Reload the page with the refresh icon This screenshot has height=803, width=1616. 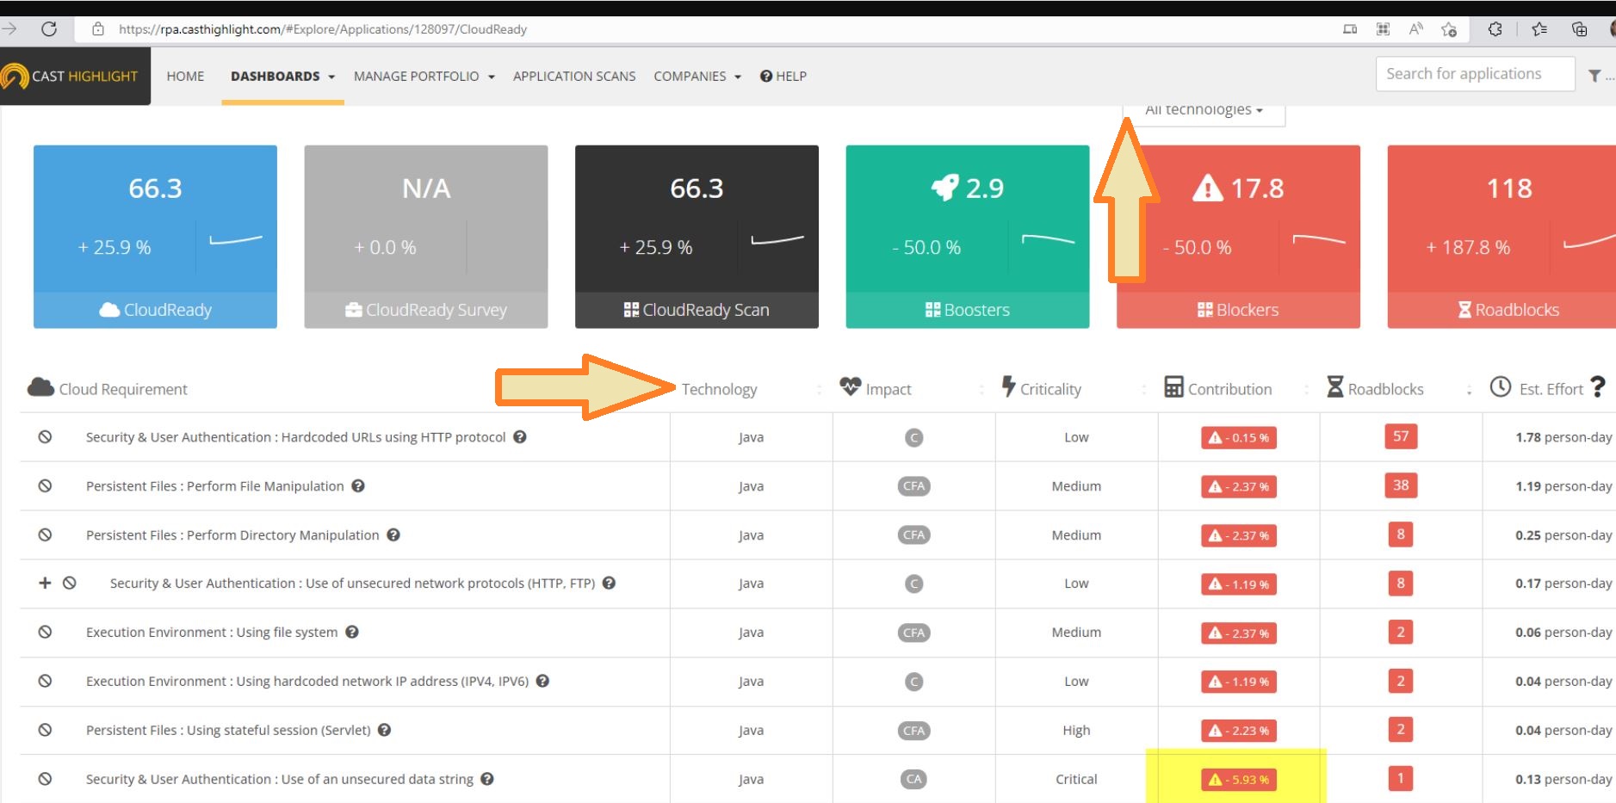click(49, 29)
